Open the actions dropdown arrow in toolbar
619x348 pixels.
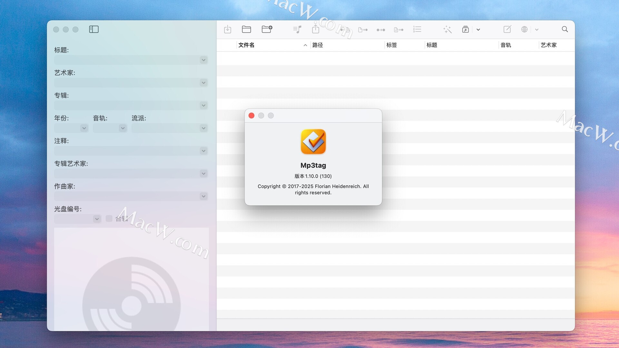[478, 30]
